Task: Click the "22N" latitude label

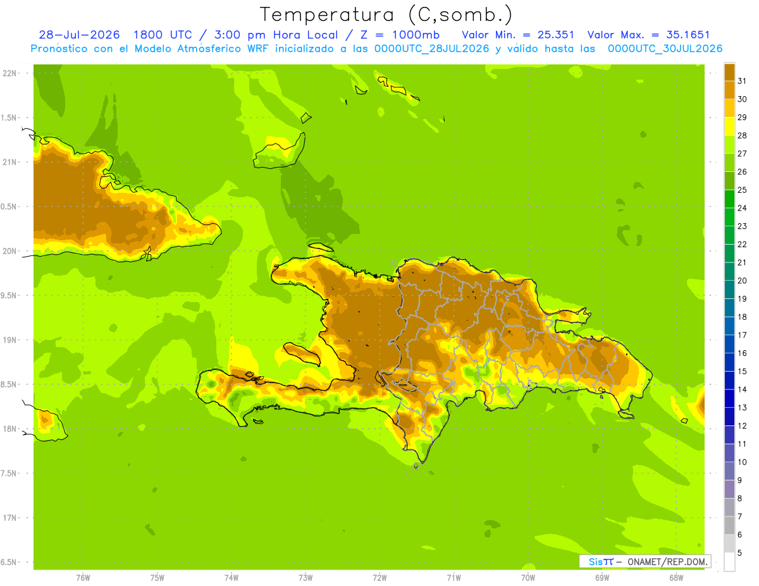Action: 9,73
